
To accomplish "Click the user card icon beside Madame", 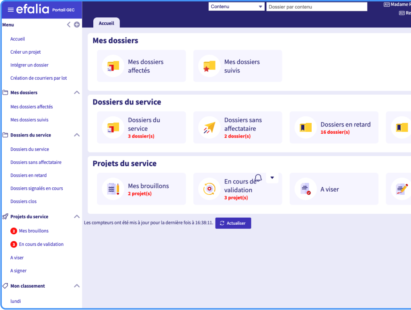I will coord(386,5).
